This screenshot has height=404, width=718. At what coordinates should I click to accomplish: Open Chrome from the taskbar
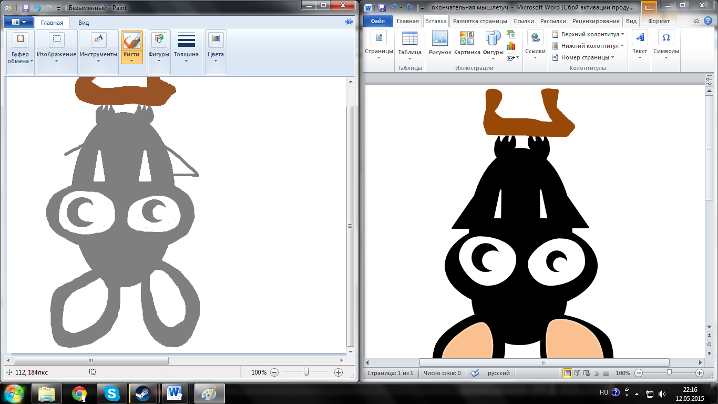(79, 393)
